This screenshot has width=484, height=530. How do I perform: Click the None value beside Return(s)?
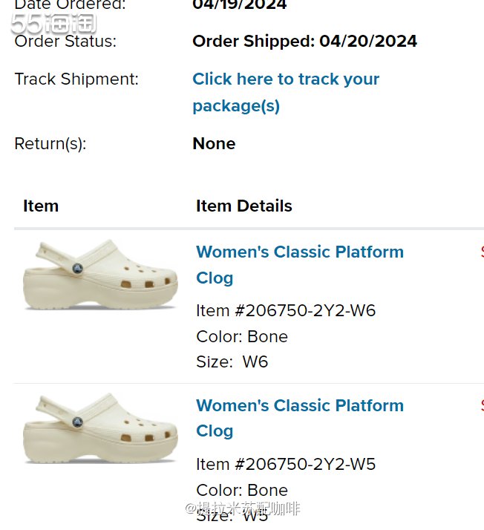tap(214, 143)
